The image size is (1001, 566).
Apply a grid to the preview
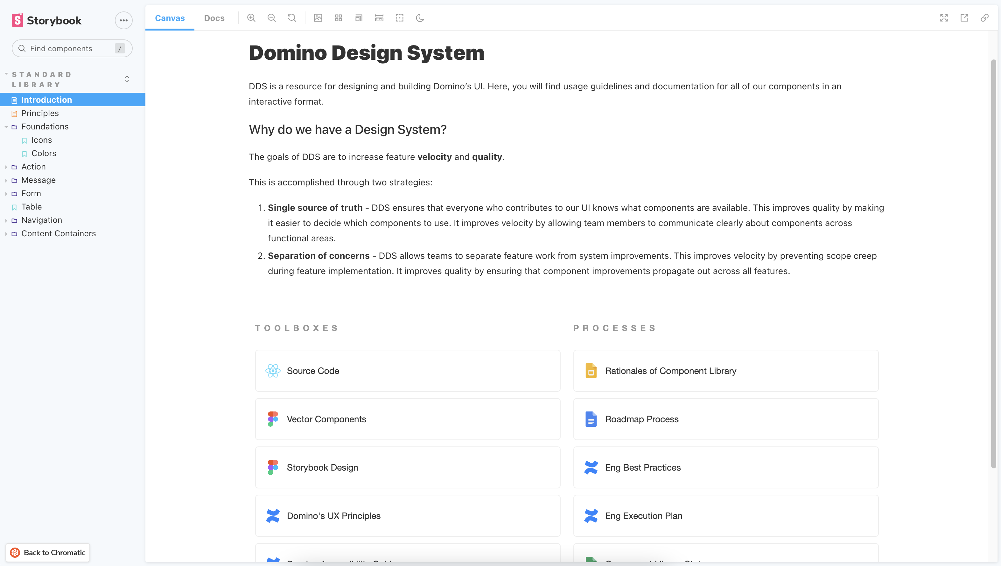tap(338, 18)
